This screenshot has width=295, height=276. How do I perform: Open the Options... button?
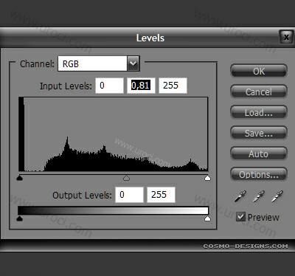(x=259, y=174)
